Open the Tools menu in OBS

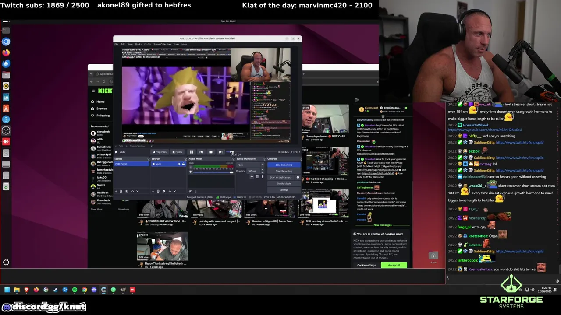[176, 44]
